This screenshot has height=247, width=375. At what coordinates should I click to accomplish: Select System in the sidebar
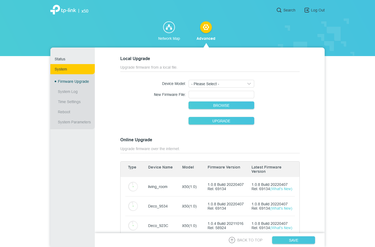point(73,69)
